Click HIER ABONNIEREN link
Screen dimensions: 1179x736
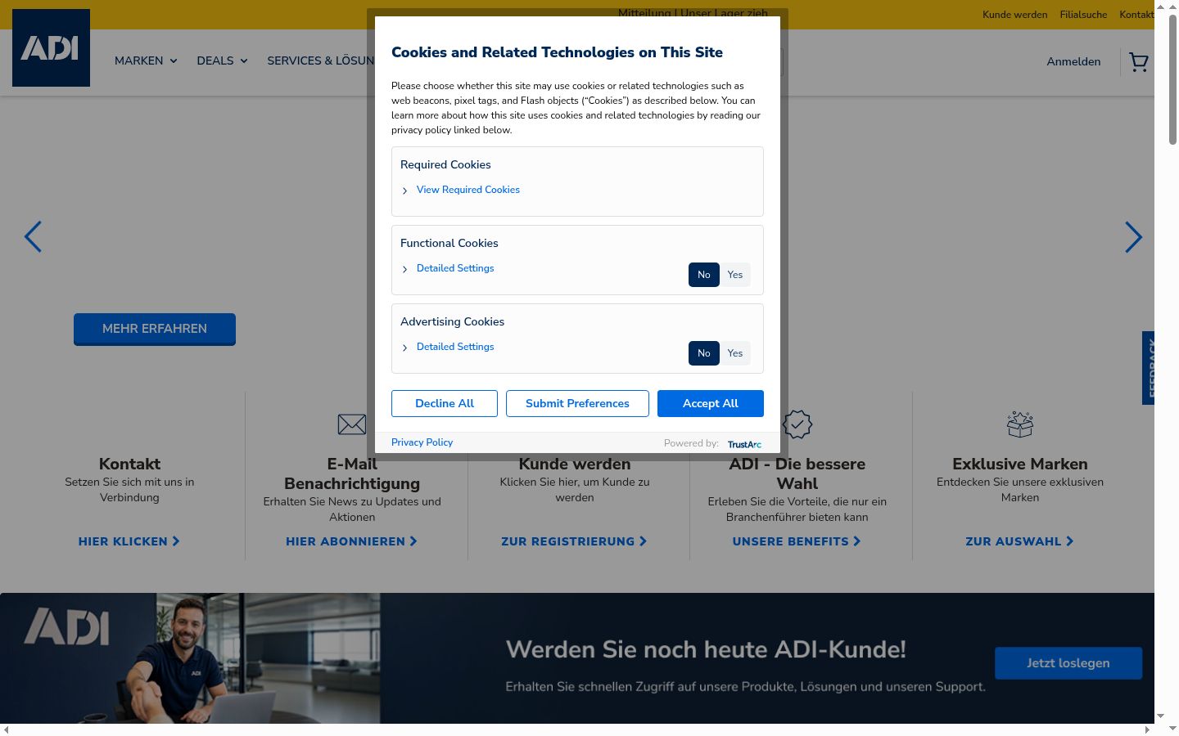[352, 541]
